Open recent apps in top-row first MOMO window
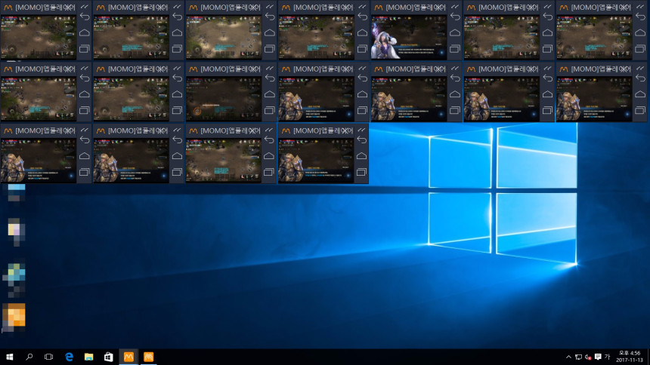This screenshot has height=365, width=650. pos(85,49)
